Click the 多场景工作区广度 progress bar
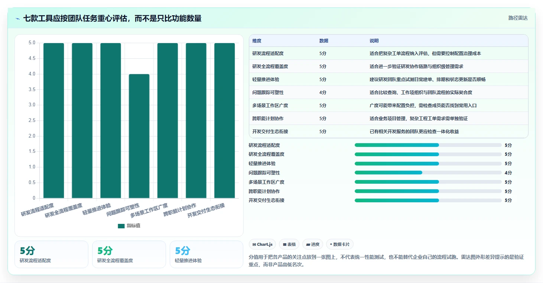The height and width of the screenshot is (283, 543). click(428, 182)
